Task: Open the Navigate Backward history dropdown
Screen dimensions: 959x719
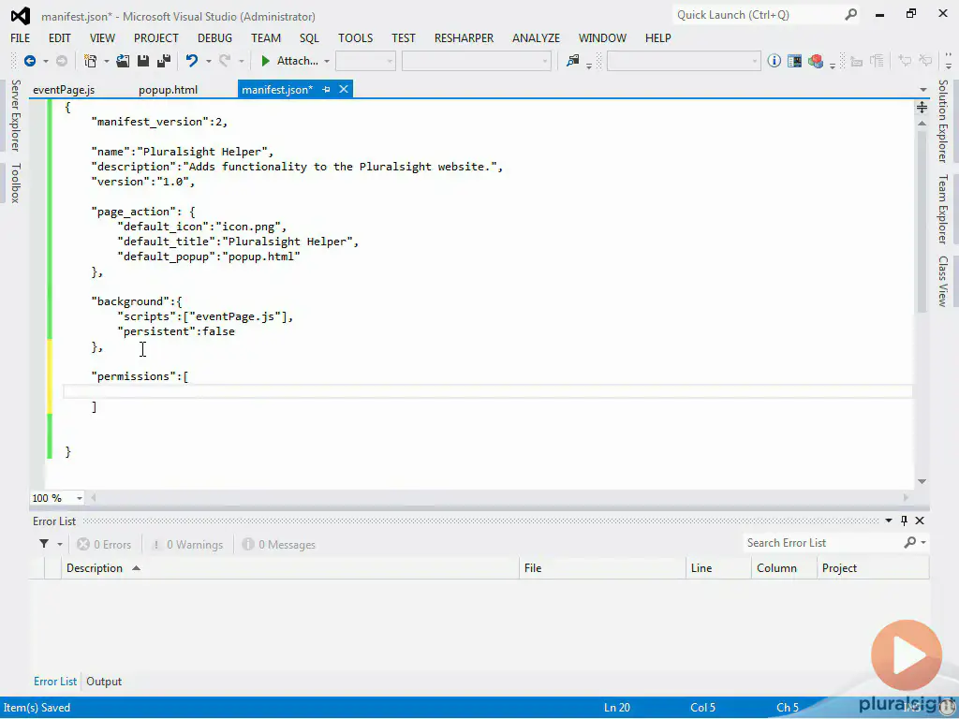Action: [x=45, y=61]
